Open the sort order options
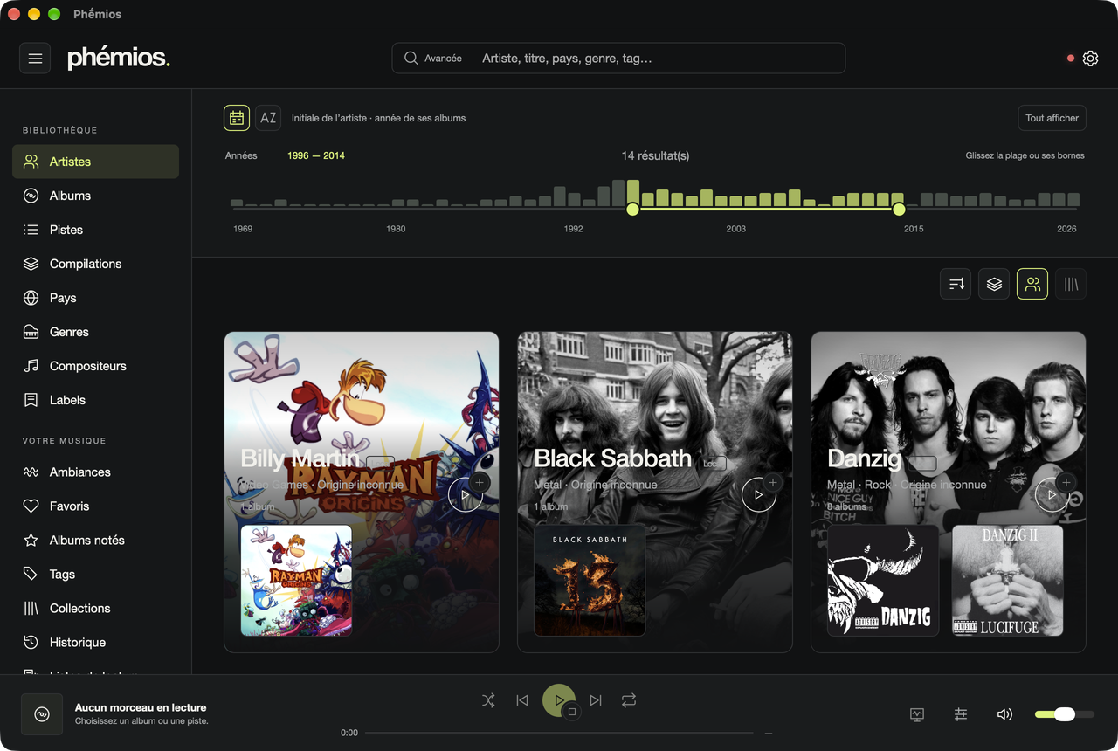The width and height of the screenshot is (1118, 751). point(956,284)
